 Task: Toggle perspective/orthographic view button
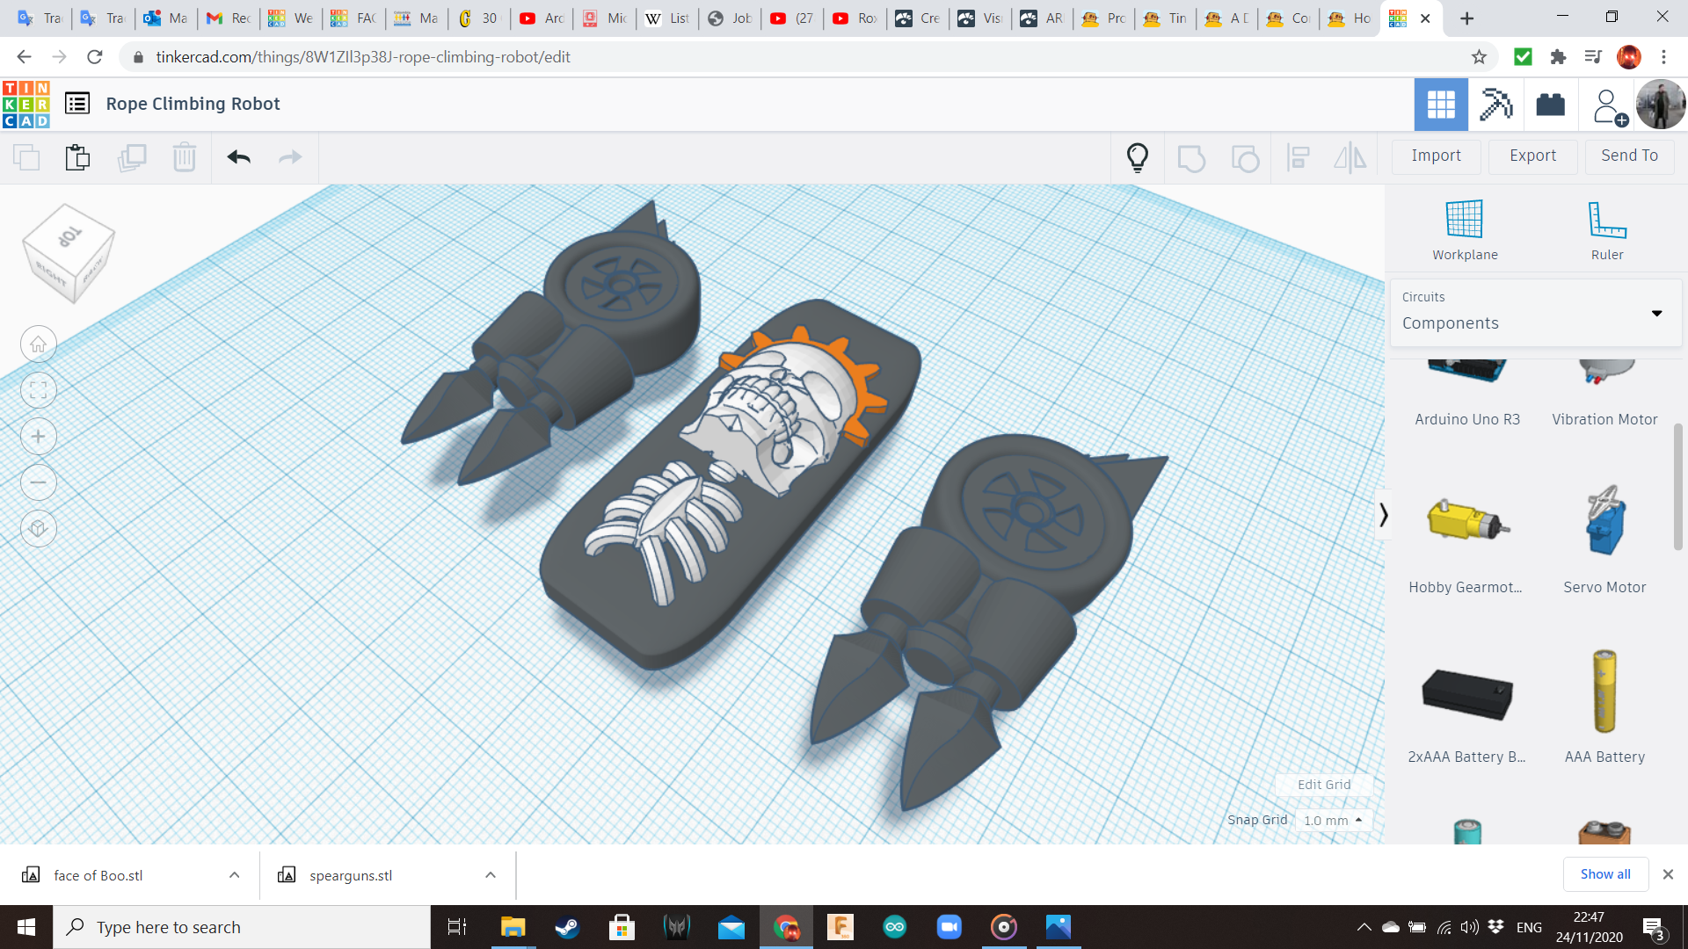click(38, 528)
